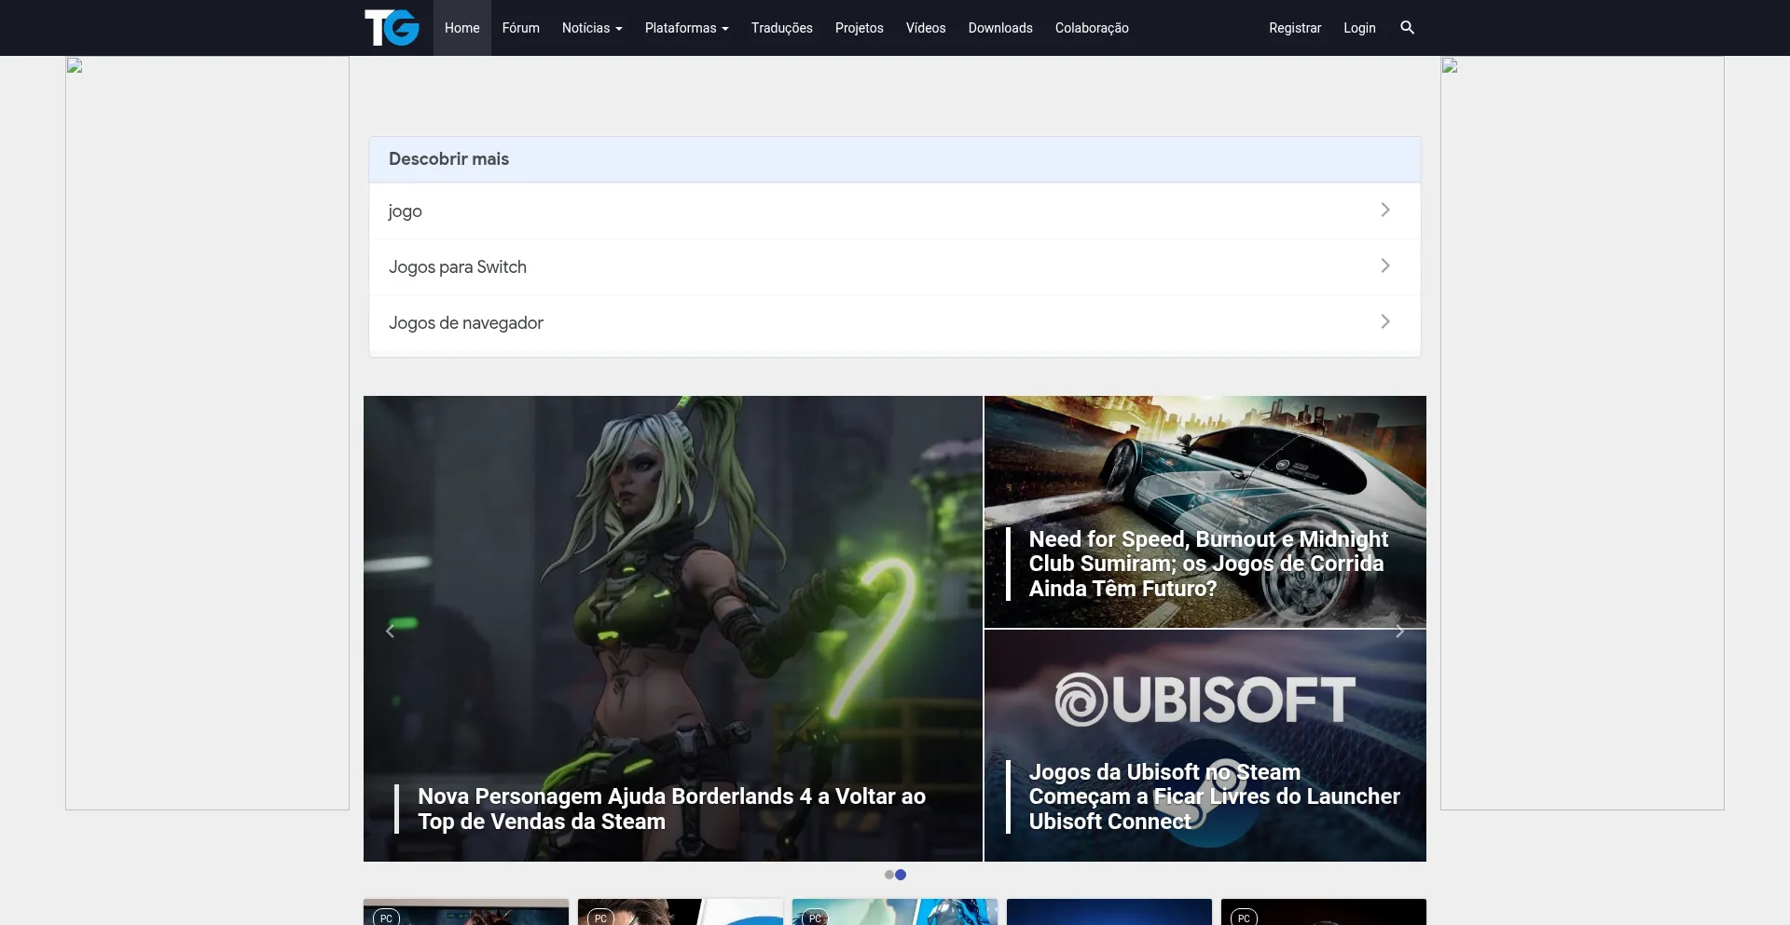The width and height of the screenshot is (1790, 925).
Task: Select the second carousel pagination dot
Action: tap(901, 875)
